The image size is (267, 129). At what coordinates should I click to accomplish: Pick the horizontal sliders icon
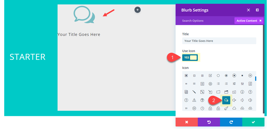pos(234,84)
